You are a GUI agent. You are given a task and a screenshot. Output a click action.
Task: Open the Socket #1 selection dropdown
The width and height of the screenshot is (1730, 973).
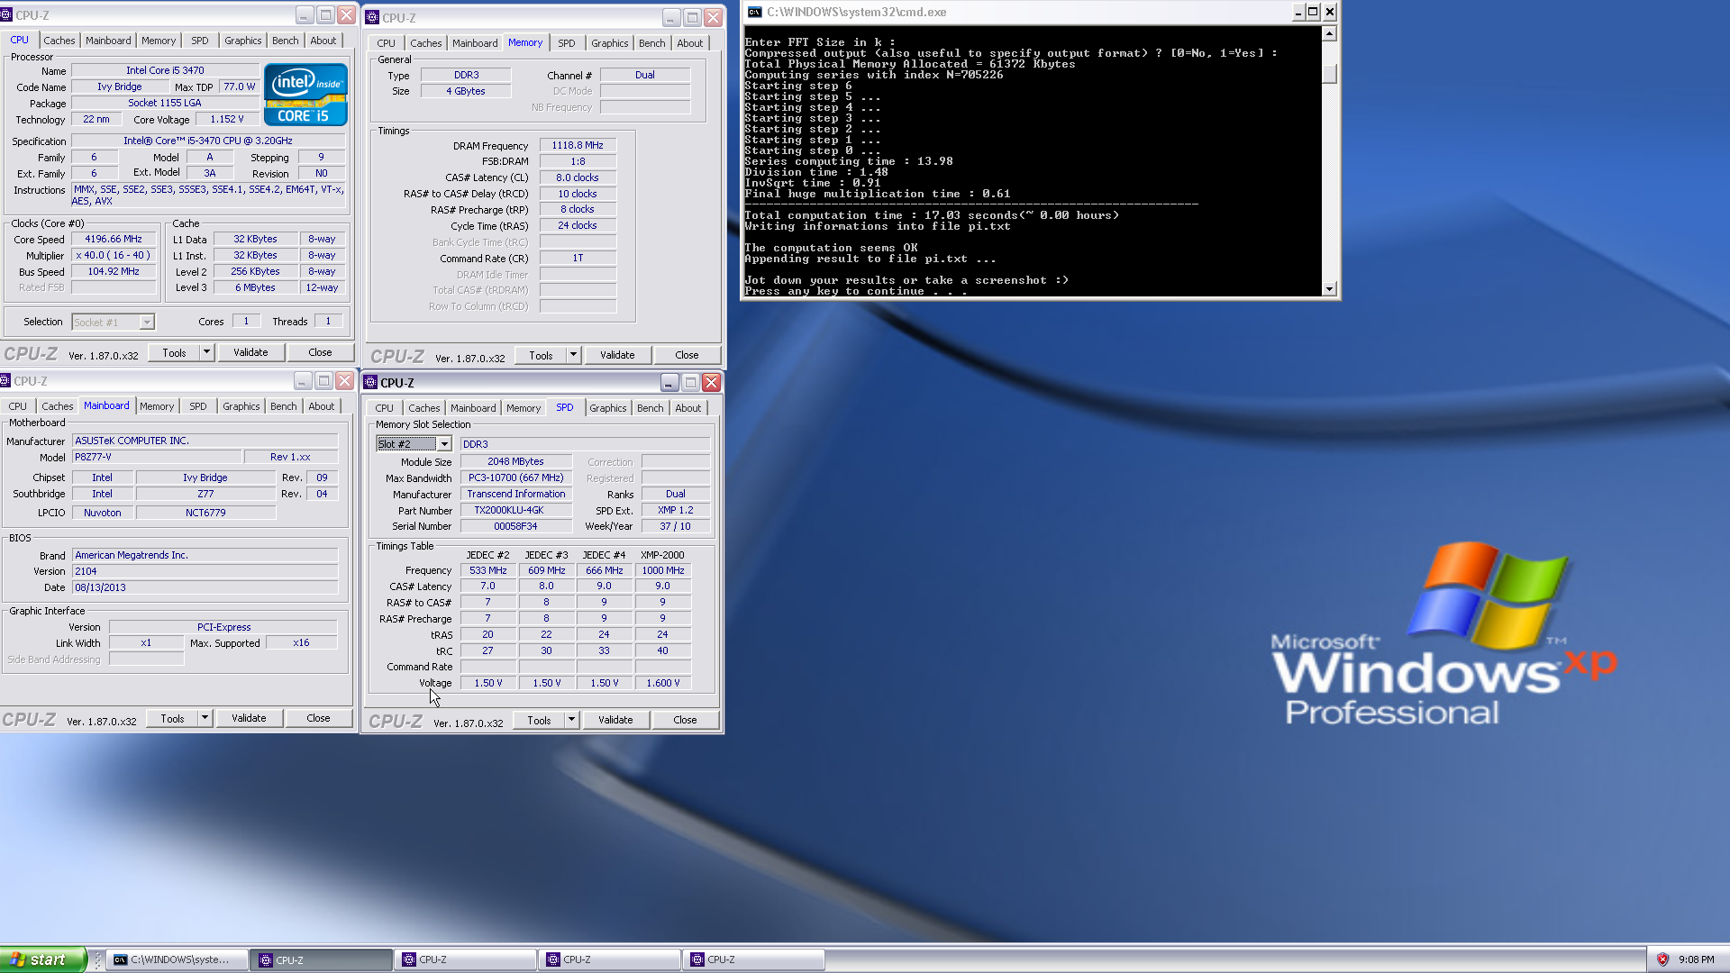147,322
